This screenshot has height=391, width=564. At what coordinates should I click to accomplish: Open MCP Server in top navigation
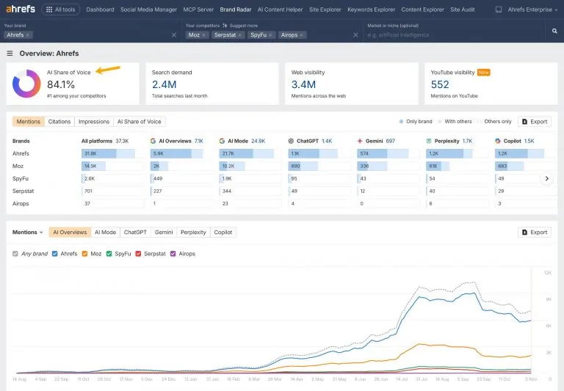point(198,10)
